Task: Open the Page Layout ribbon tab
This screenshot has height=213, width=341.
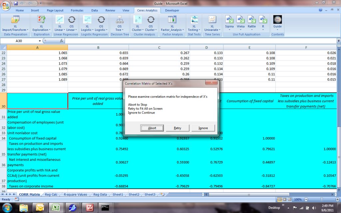Action: point(55,10)
